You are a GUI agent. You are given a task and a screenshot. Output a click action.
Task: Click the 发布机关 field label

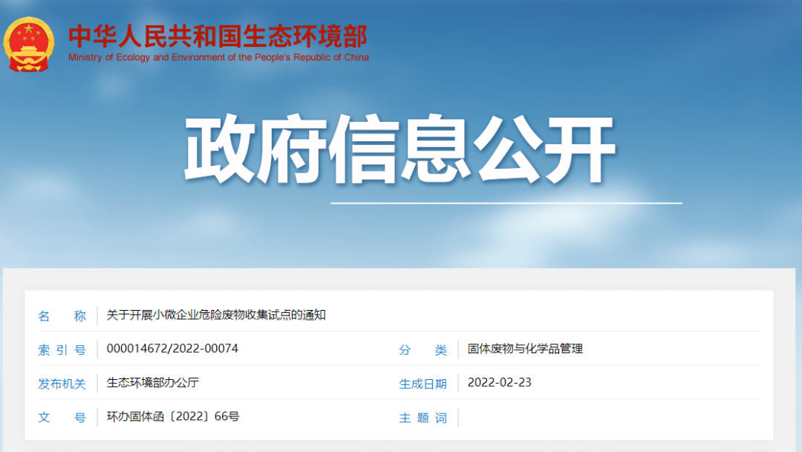[x=62, y=384]
